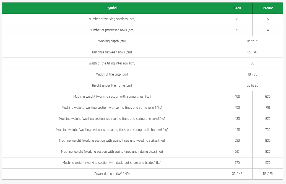286x184 pixels.
Task: Select the "Distance between rows (cm)" label
Action: pos(112,52)
